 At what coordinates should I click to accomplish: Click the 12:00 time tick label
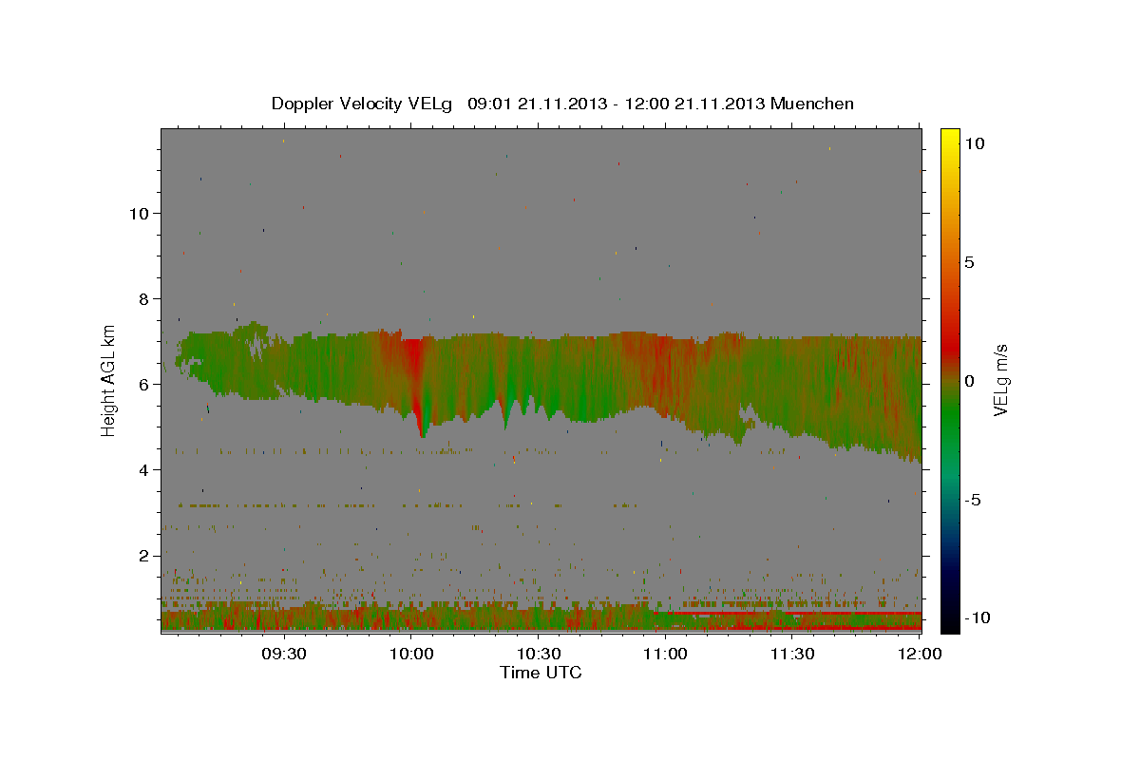[919, 654]
